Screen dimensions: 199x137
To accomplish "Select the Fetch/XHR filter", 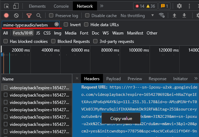I will (x=23, y=33).
